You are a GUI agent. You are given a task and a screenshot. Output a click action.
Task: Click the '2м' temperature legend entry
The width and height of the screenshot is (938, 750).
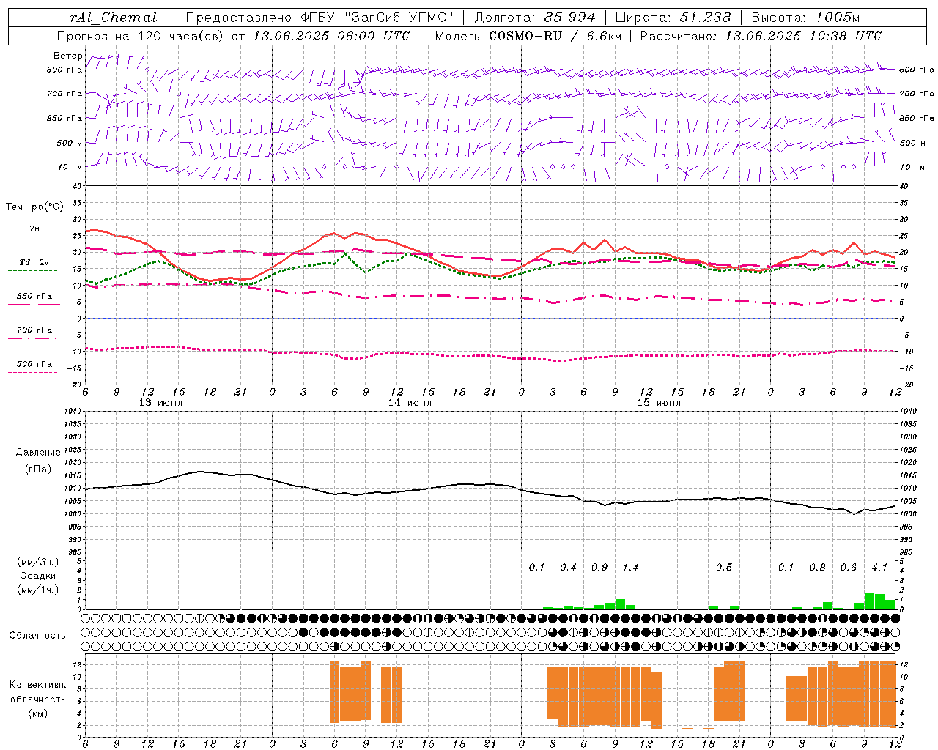[34, 229]
